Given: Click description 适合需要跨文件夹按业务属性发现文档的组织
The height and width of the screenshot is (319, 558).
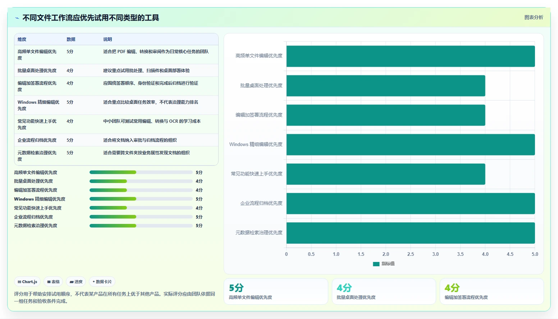Looking at the screenshot, I should (x=146, y=153).
